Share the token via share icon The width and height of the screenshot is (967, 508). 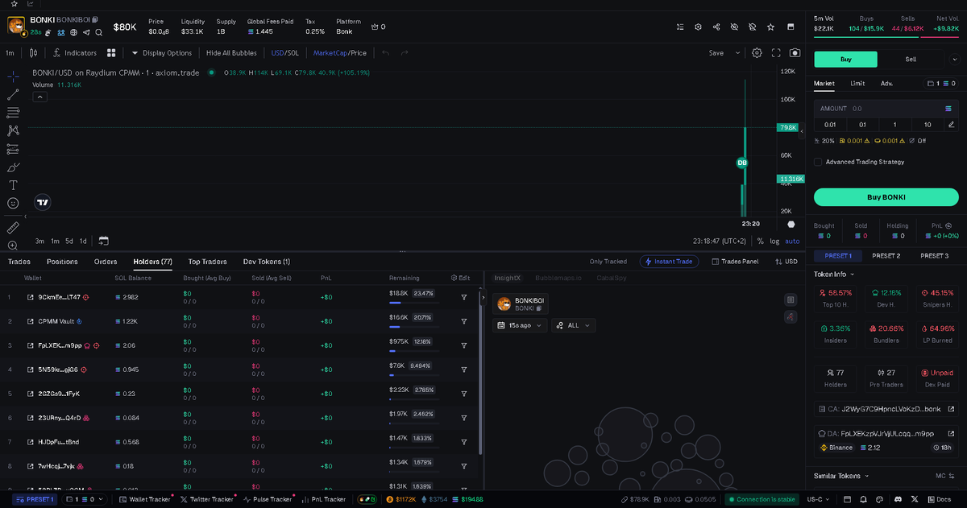coord(716,27)
